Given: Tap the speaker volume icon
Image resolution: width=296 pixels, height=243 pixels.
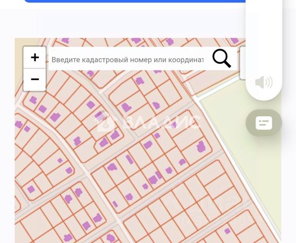Looking at the screenshot, I should pos(264,83).
